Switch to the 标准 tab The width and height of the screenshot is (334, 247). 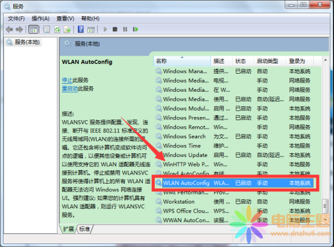84,229
